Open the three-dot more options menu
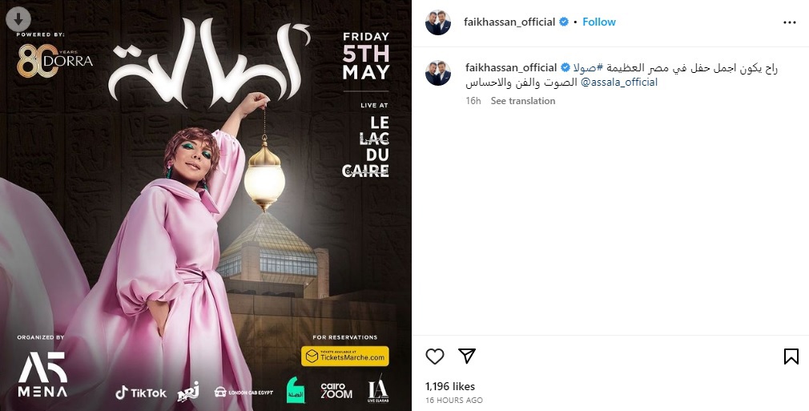The width and height of the screenshot is (809, 411). point(790,22)
